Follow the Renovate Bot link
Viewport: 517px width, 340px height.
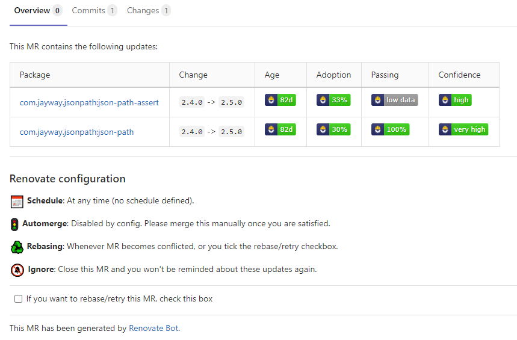point(153,328)
